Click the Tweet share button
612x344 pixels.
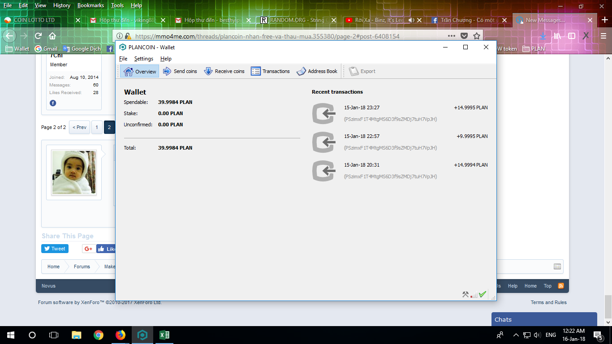[x=55, y=249]
